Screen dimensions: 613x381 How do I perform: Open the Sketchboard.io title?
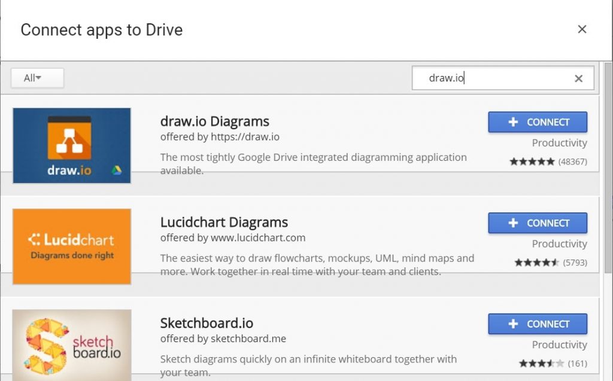pos(207,323)
